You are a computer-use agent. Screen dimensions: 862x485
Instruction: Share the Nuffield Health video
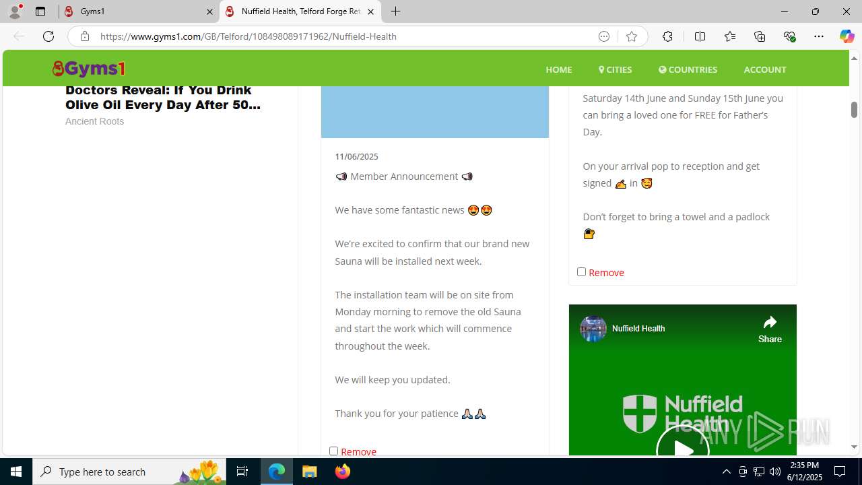coord(770,329)
